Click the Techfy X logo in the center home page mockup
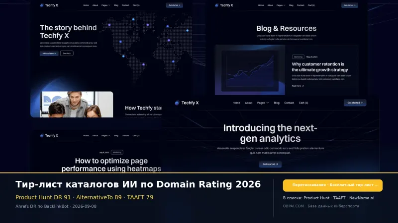398x223 pixels. 187,103
